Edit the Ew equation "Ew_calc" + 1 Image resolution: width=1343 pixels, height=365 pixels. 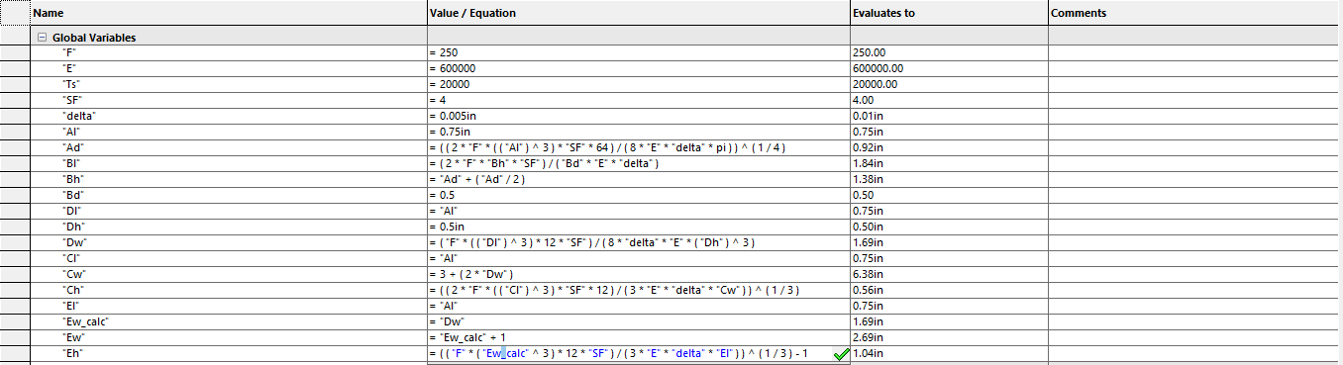(638, 337)
